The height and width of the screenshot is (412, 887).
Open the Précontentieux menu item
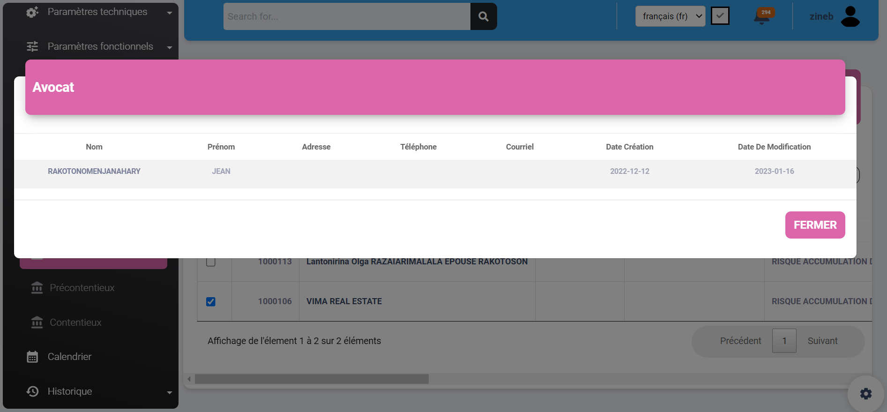tap(82, 288)
